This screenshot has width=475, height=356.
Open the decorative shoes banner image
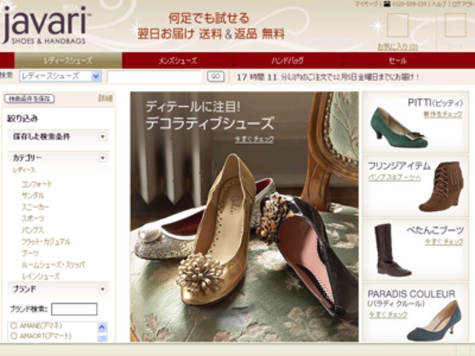click(x=245, y=217)
